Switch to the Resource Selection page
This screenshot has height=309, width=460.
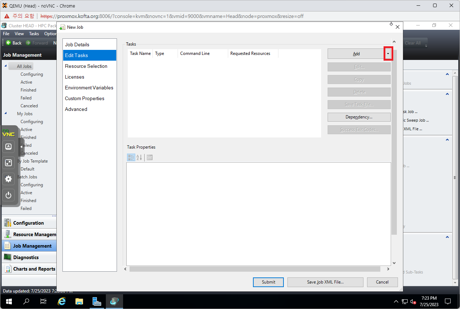coord(86,66)
